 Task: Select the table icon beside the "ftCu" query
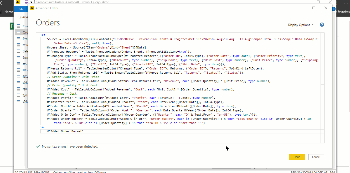coord(19,77)
